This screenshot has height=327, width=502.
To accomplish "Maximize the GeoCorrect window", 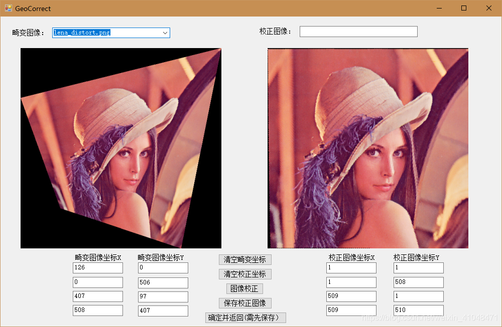I will point(463,9).
